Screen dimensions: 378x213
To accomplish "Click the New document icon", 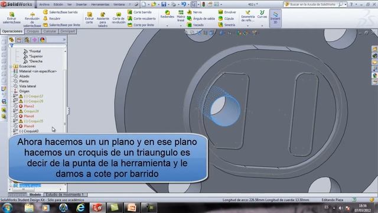I will 144,4.
